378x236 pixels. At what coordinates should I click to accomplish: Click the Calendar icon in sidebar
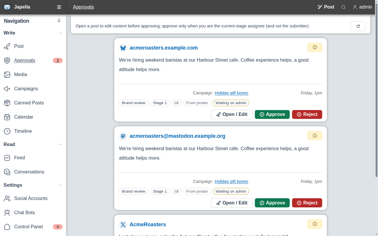pyautogui.click(x=7, y=117)
